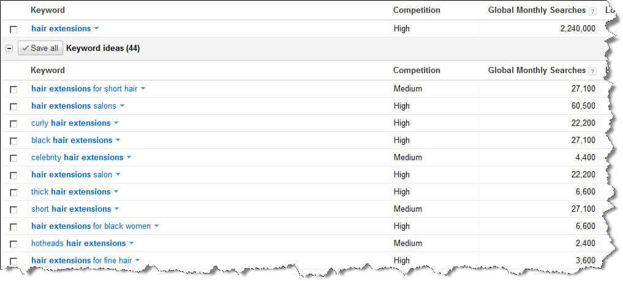Click the Save all button

40,48
